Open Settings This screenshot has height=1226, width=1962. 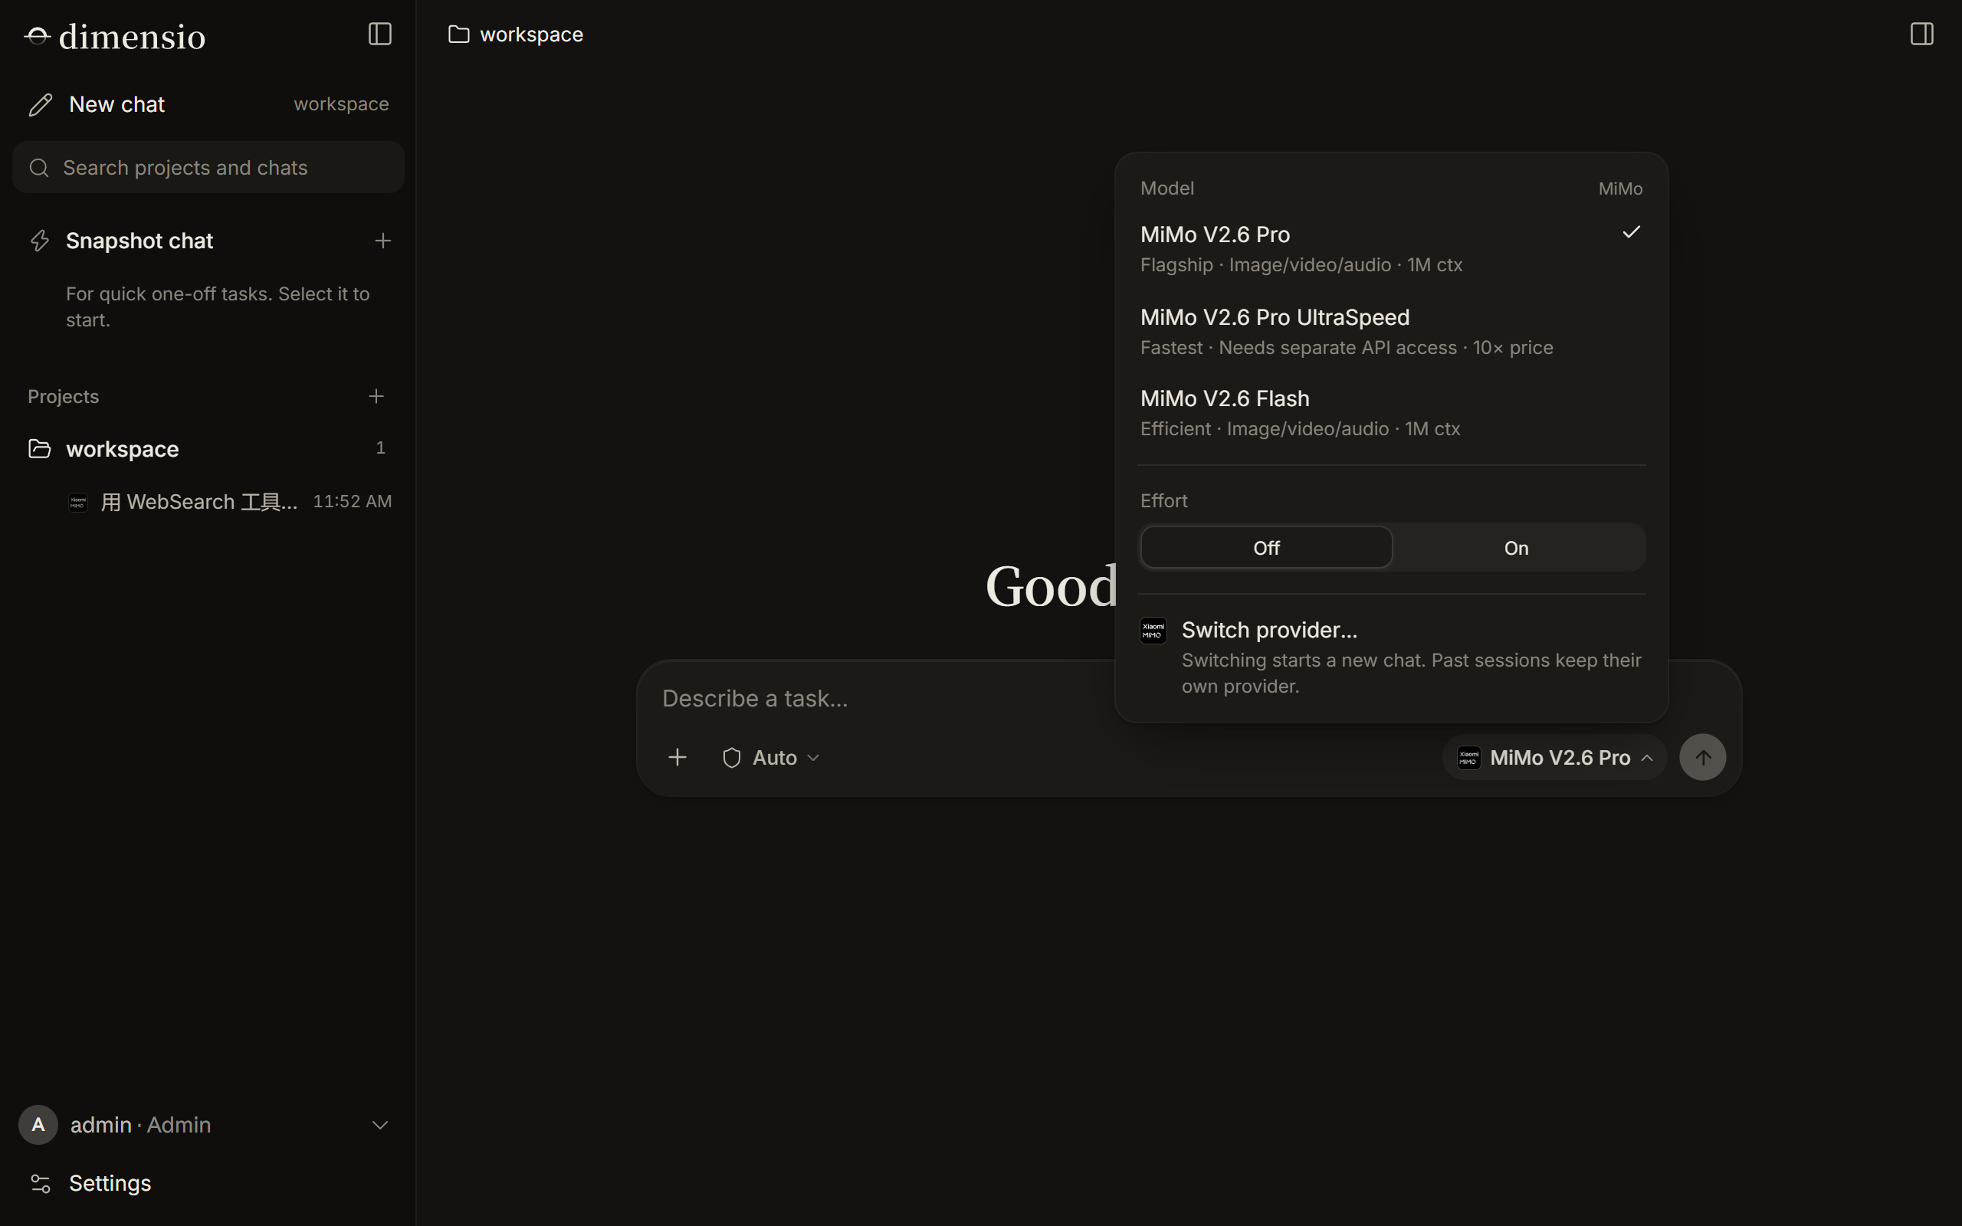[x=208, y=1184]
